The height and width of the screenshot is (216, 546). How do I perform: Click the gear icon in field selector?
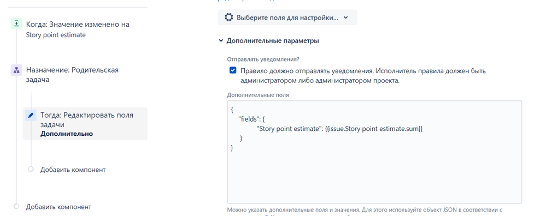(228, 17)
